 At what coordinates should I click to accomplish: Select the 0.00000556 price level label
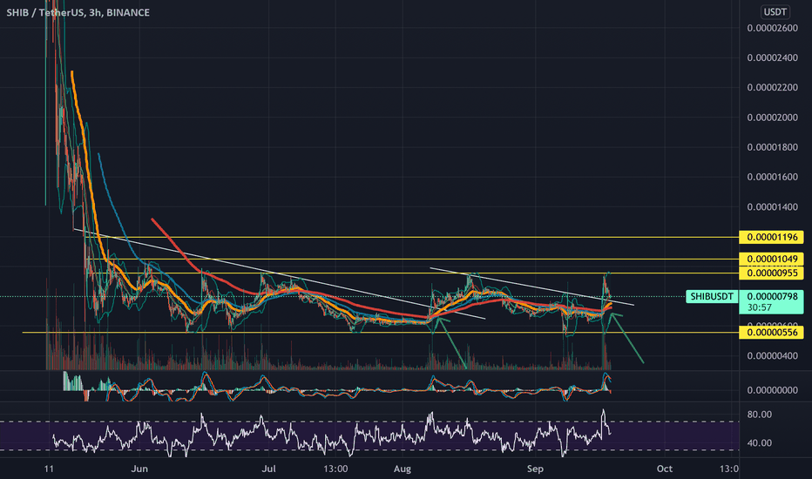coord(772,333)
